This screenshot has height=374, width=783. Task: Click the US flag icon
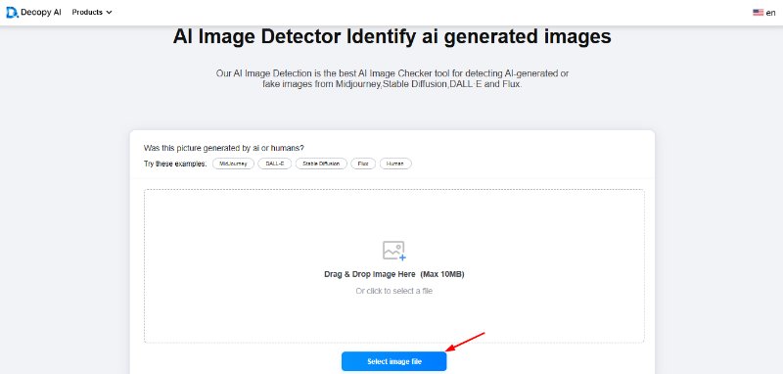pyautogui.click(x=758, y=13)
